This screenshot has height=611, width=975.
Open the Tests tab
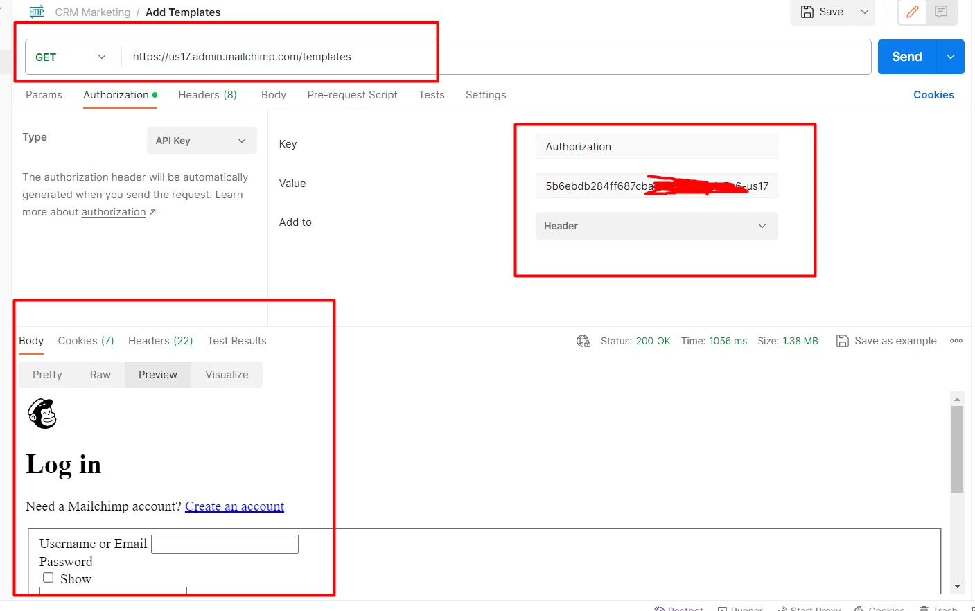click(x=431, y=95)
